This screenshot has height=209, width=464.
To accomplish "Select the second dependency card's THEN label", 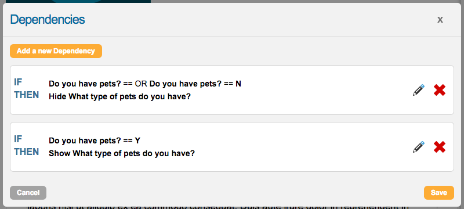I will (x=27, y=152).
